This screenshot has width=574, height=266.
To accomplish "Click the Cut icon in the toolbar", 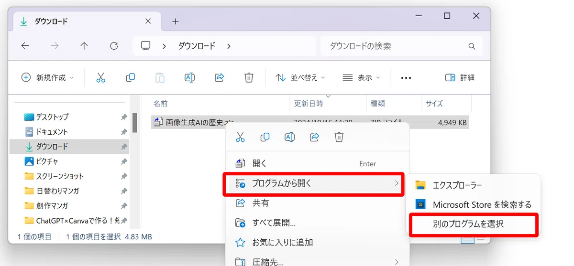I will (x=100, y=77).
